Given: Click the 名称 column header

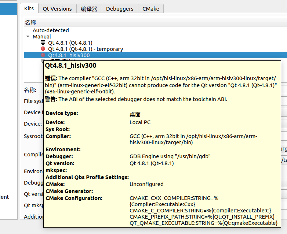Looking at the screenshot, I should click(31, 23).
